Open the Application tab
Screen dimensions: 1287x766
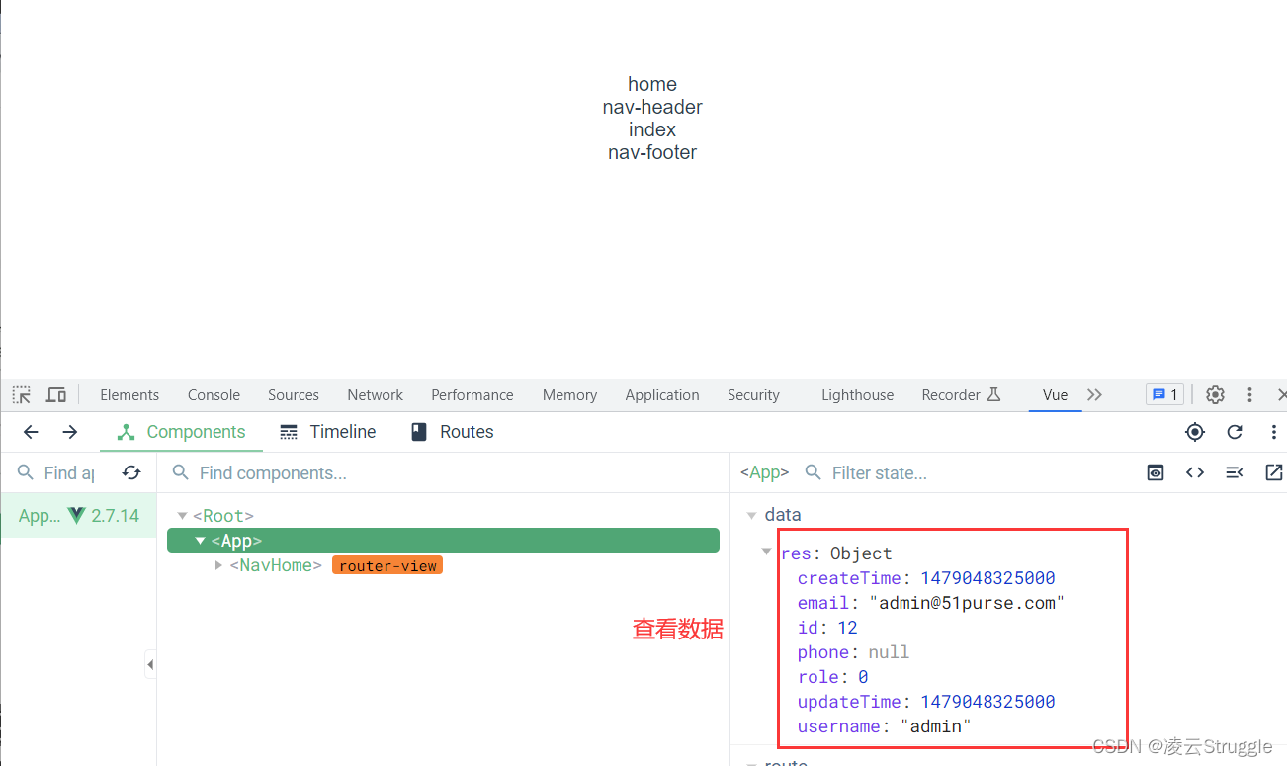[x=662, y=394]
